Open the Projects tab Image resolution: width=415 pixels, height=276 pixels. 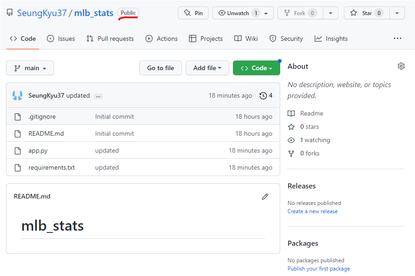[x=205, y=39]
